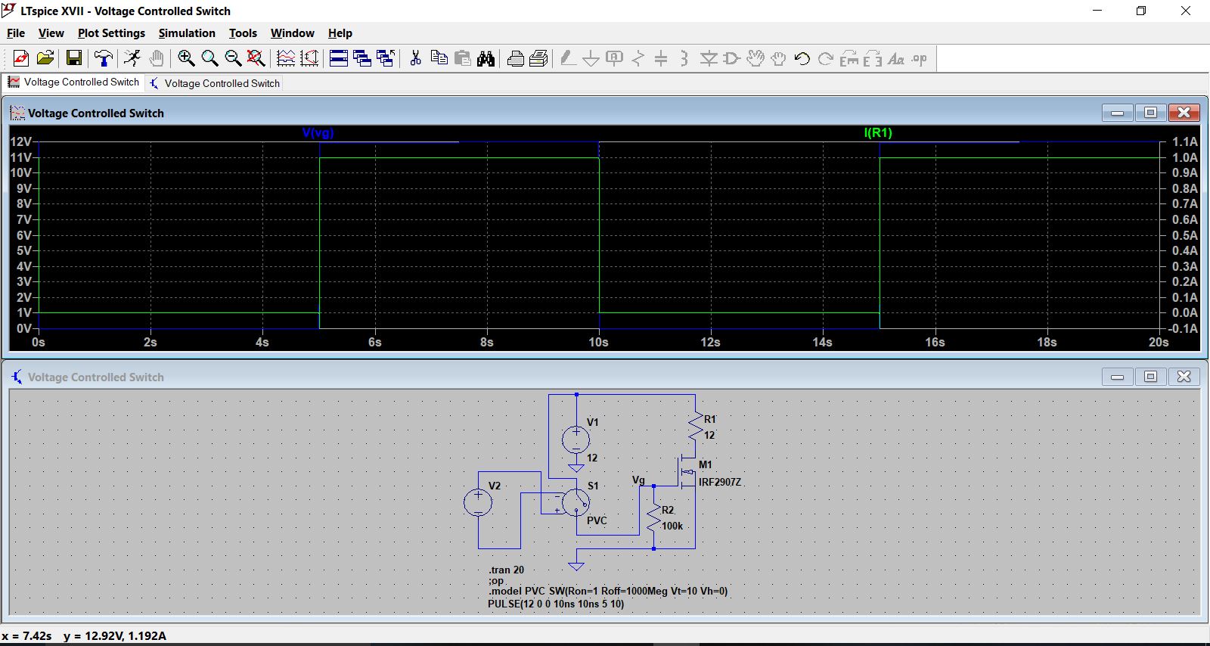Select the Label Net tool
The width and height of the screenshot is (1210, 646).
click(x=615, y=58)
